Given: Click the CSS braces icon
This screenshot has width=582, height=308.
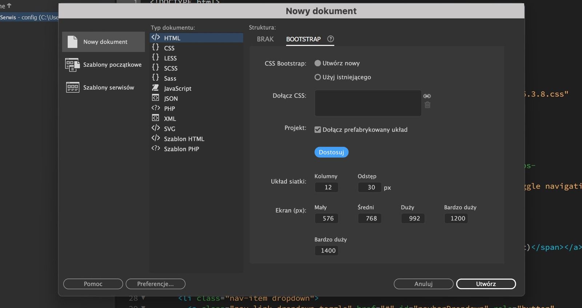Looking at the screenshot, I should click(x=156, y=47).
